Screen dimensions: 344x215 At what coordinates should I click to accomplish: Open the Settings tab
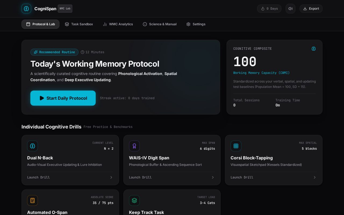click(196, 24)
